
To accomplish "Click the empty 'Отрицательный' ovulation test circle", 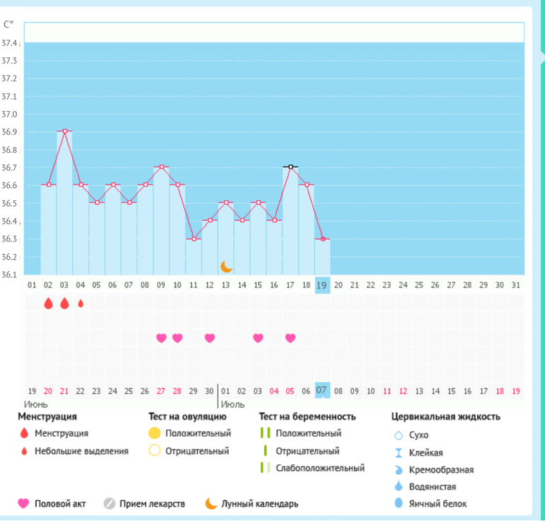I will pos(154,451).
